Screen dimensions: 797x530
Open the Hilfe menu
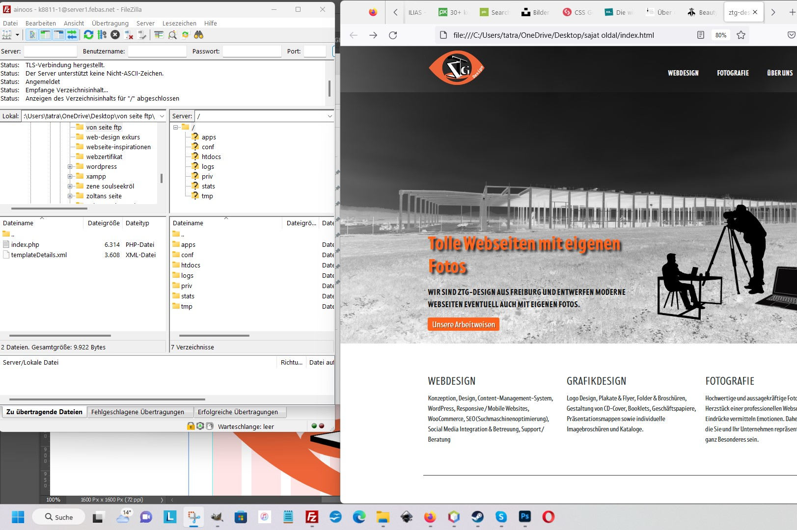[x=211, y=23]
